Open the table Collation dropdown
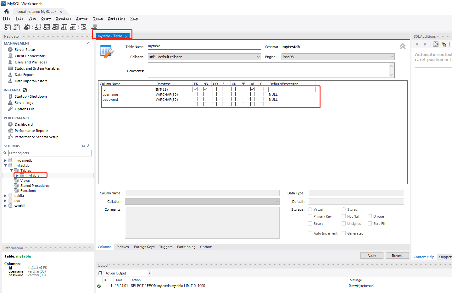 coord(204,57)
